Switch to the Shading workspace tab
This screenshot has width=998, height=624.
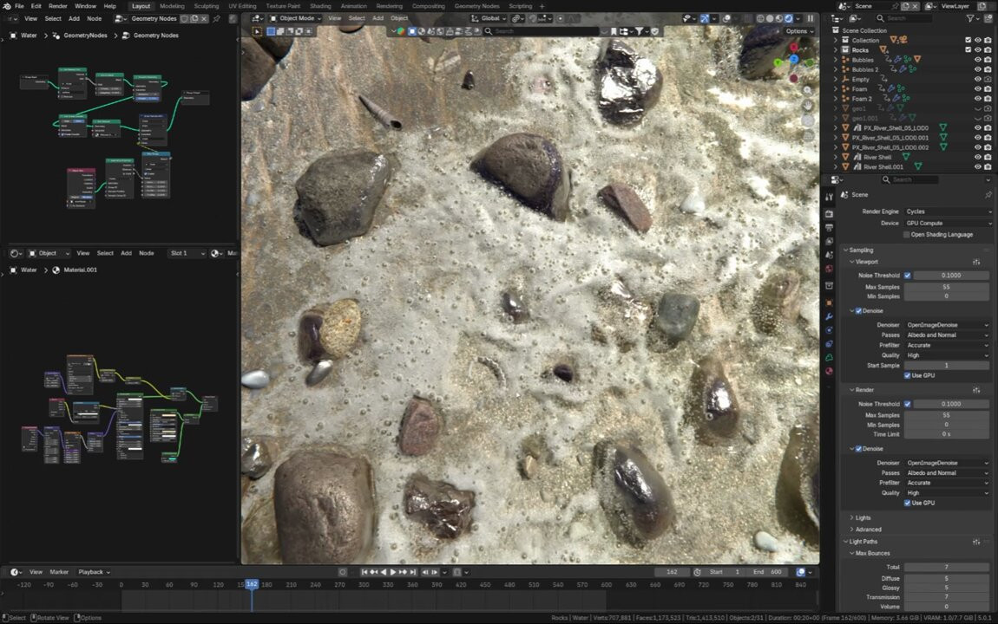(x=320, y=6)
